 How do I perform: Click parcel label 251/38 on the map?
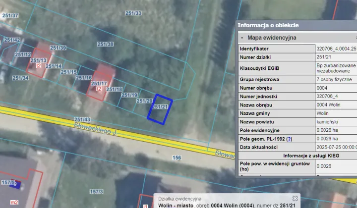(105, 44)
